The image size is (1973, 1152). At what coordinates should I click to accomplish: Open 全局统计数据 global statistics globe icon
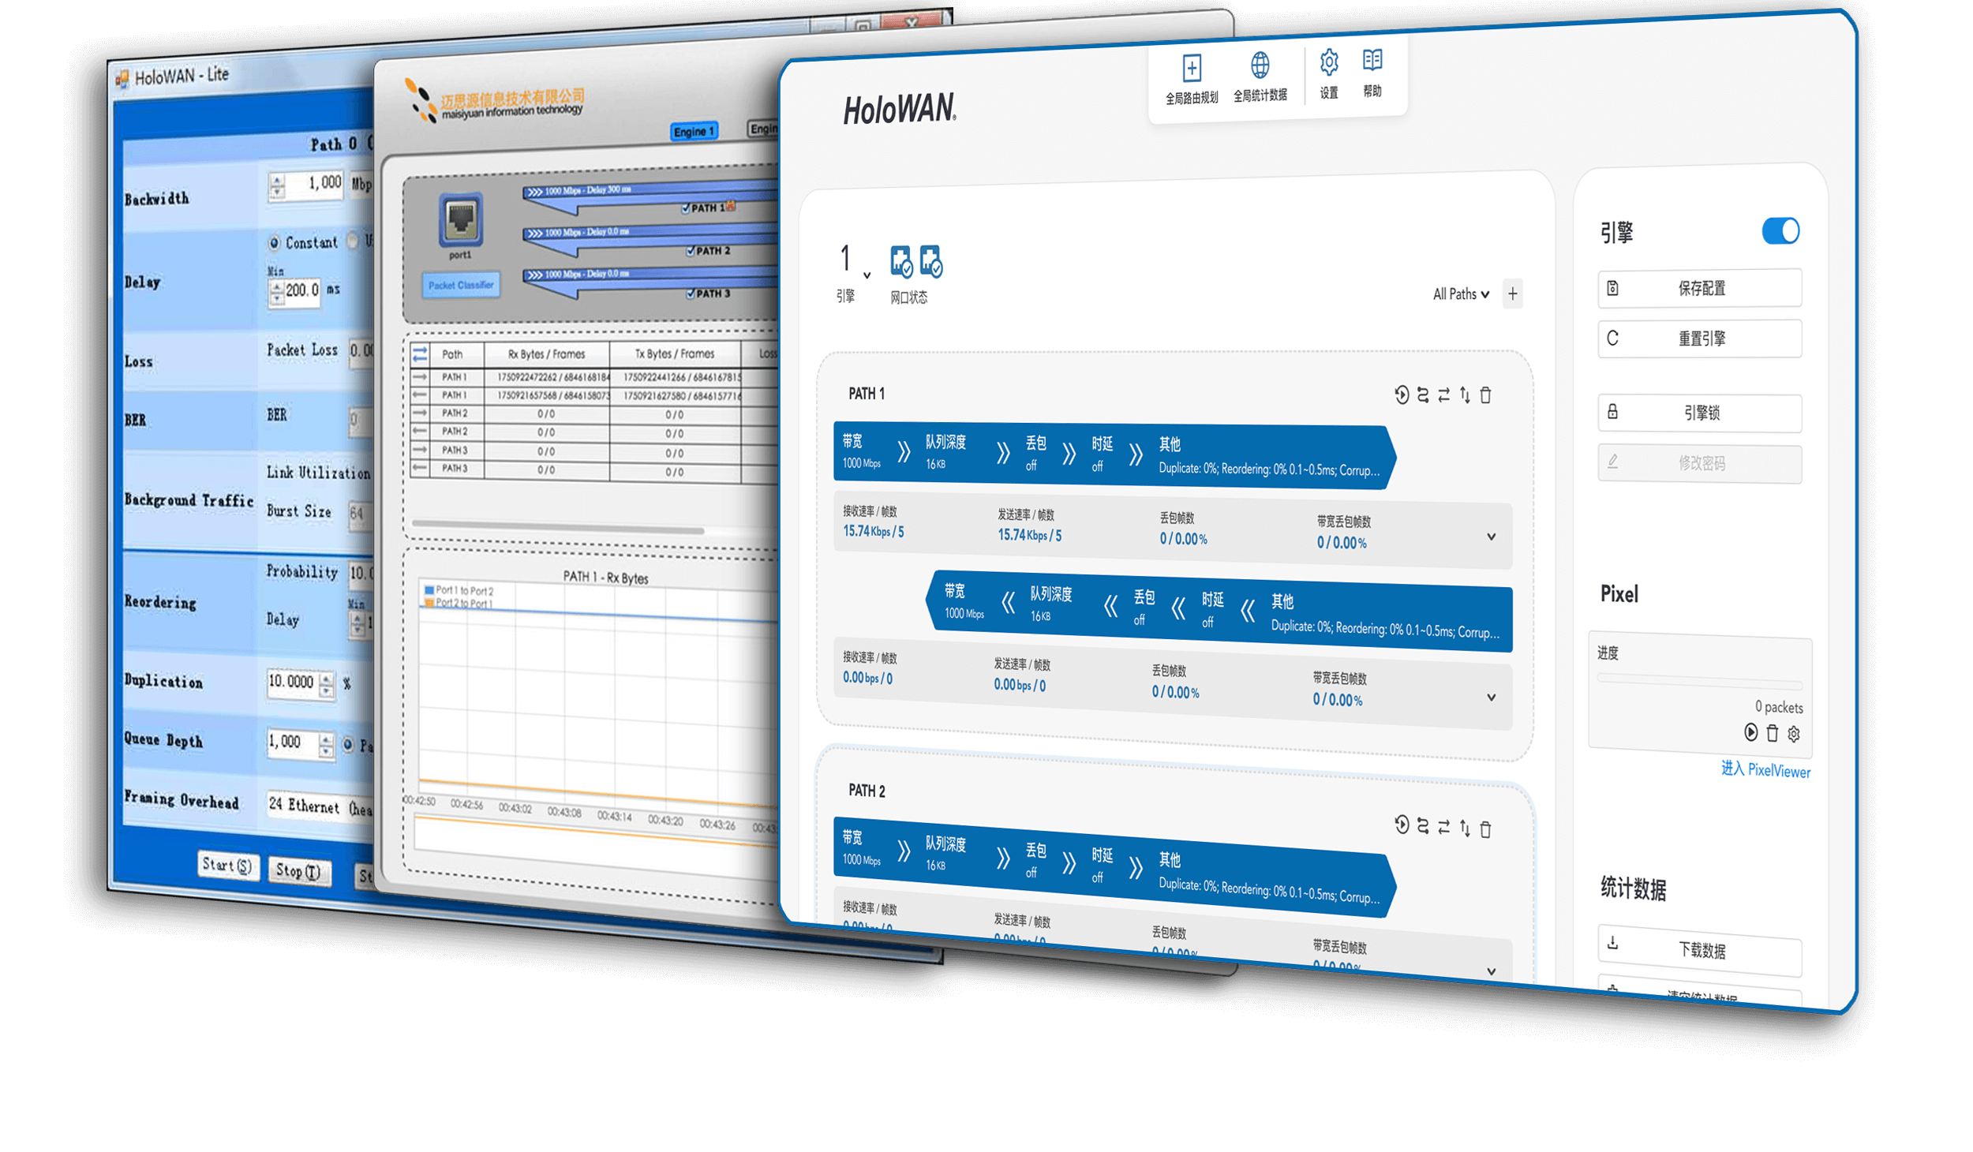(1260, 65)
